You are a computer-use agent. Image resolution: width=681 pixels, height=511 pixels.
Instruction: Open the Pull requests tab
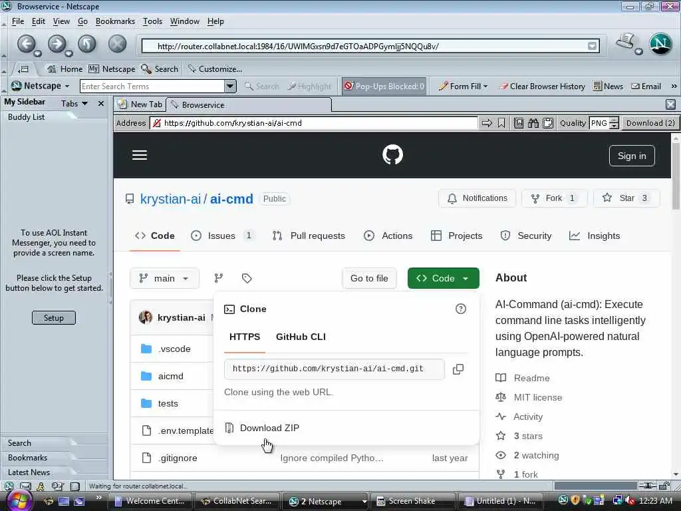[309, 236]
